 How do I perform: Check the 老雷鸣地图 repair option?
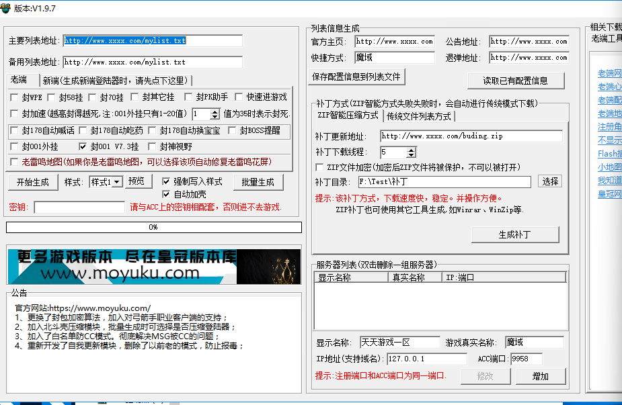(x=15, y=162)
